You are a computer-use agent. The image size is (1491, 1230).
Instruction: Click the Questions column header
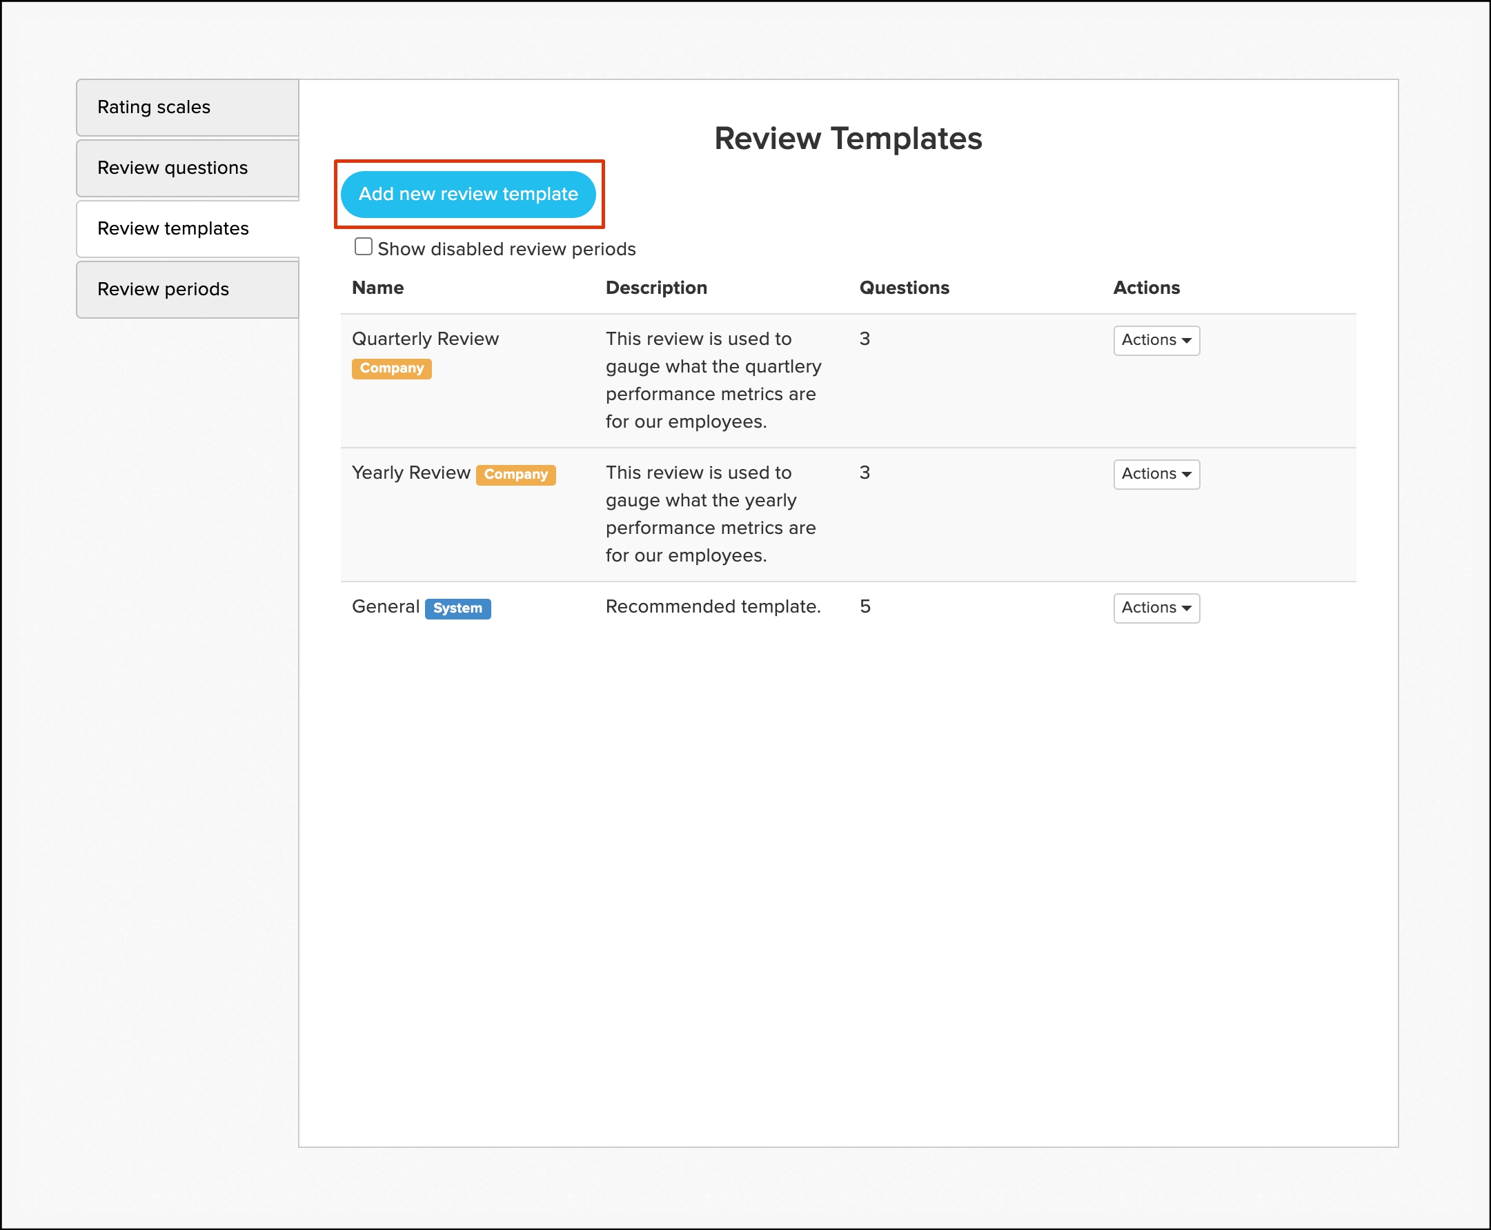pos(905,288)
